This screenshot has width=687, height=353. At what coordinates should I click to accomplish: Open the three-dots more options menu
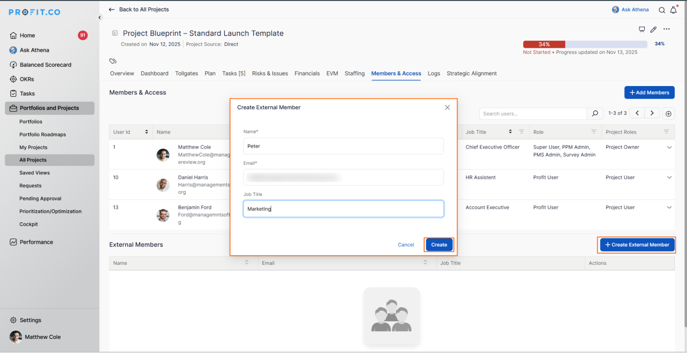[x=666, y=29]
